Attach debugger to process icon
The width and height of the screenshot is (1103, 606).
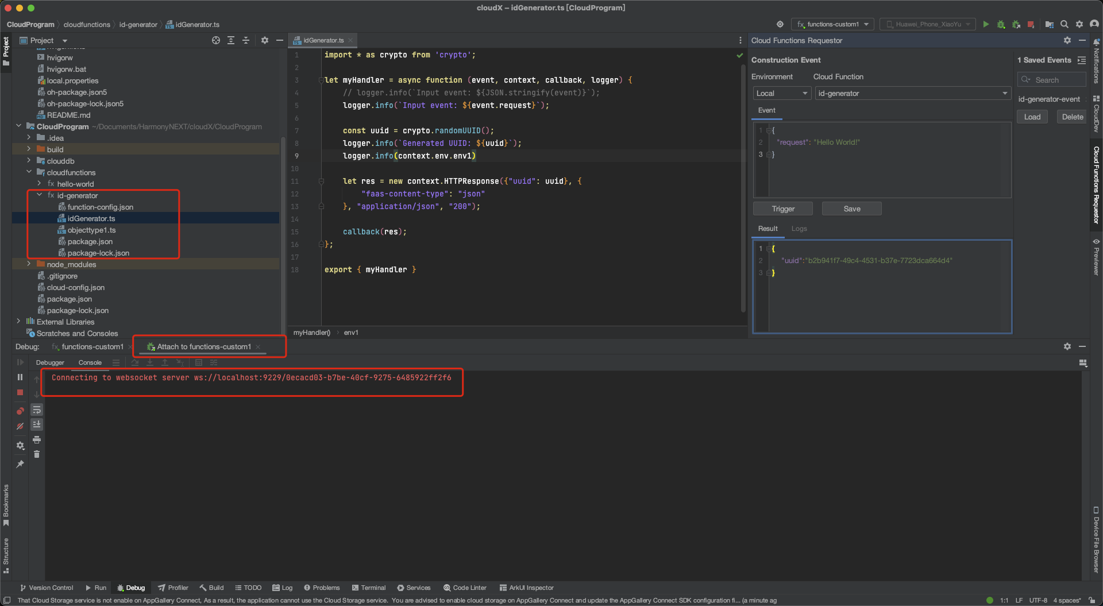1016,24
